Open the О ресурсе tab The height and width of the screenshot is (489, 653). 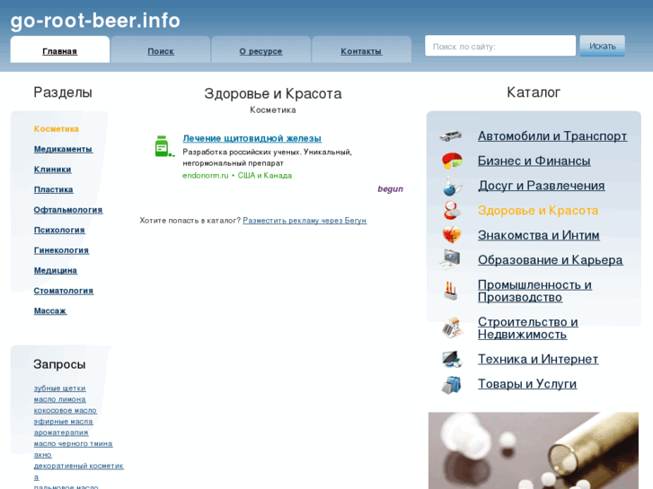[260, 51]
